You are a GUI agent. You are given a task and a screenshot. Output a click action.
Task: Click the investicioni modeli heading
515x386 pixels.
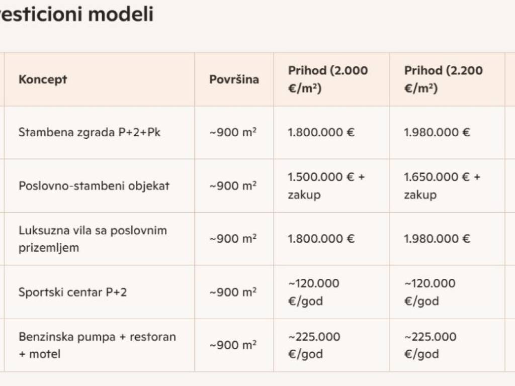[x=77, y=14]
